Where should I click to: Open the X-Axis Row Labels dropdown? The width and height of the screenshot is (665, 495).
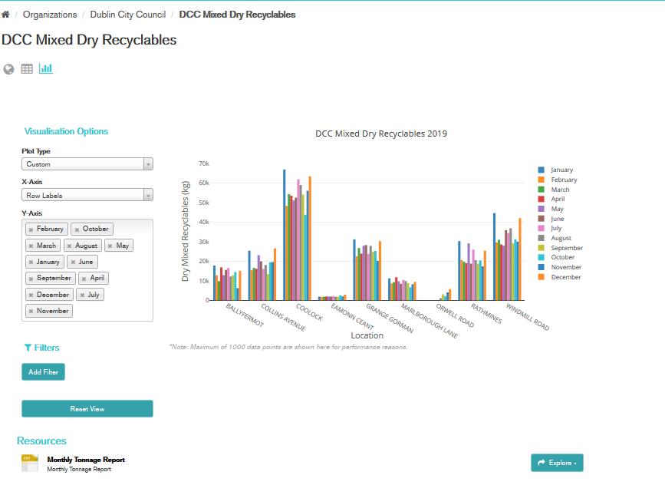click(87, 196)
